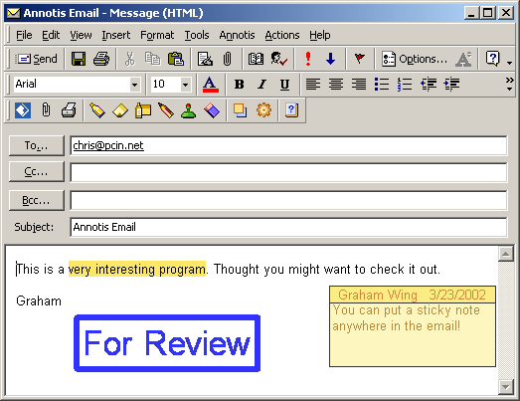Open the Tools menu
Screen dimensions: 520x401
[197, 35]
